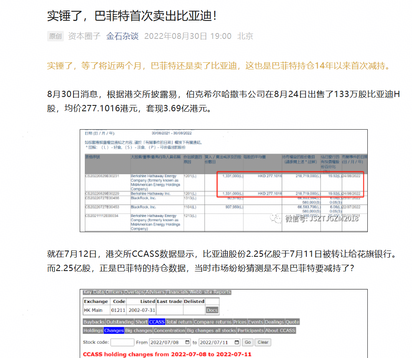Click the stock code cell 01211
The image size is (412, 358).
tap(118, 310)
